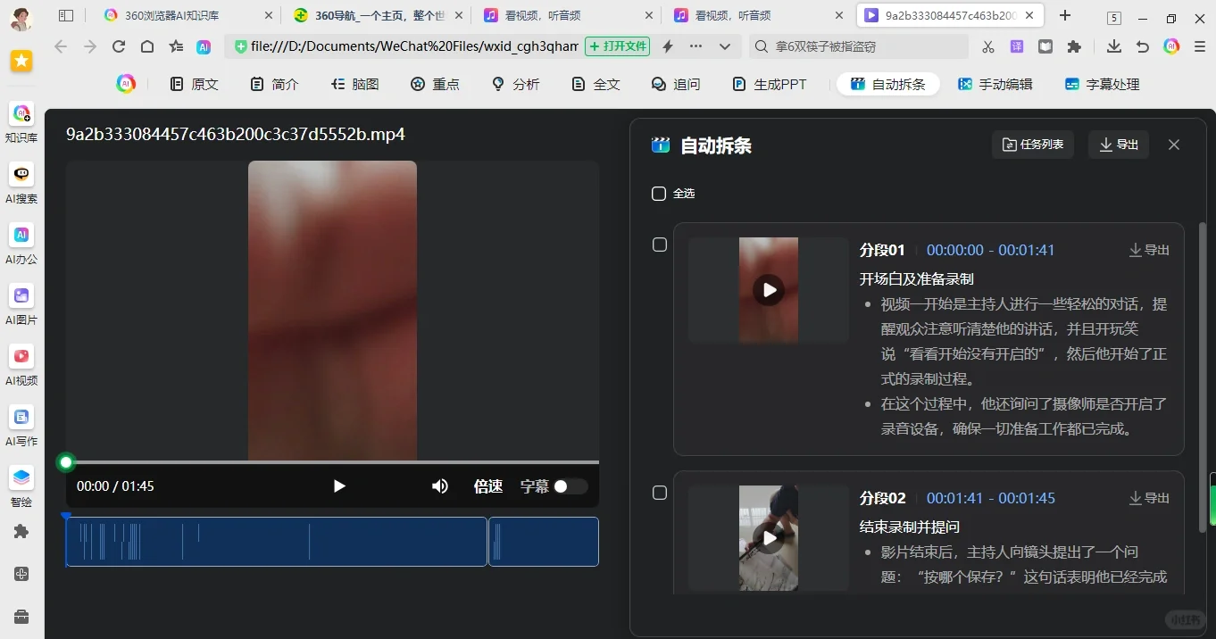The width and height of the screenshot is (1216, 639).
Task: Check the 全选 select-all checkbox
Action: (659, 194)
